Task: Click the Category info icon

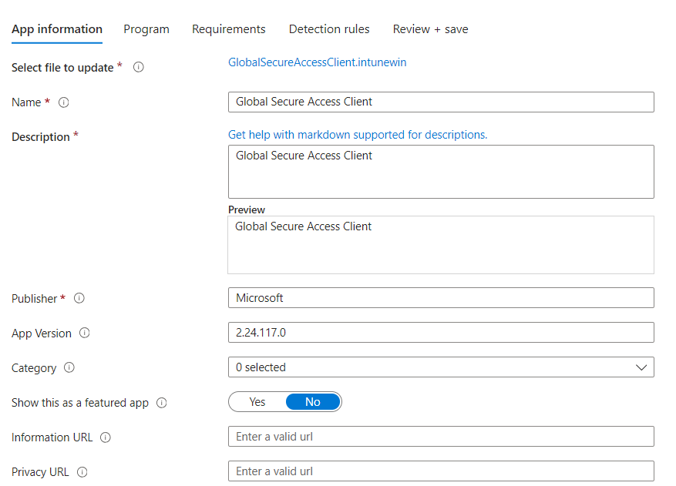Action: tap(69, 368)
